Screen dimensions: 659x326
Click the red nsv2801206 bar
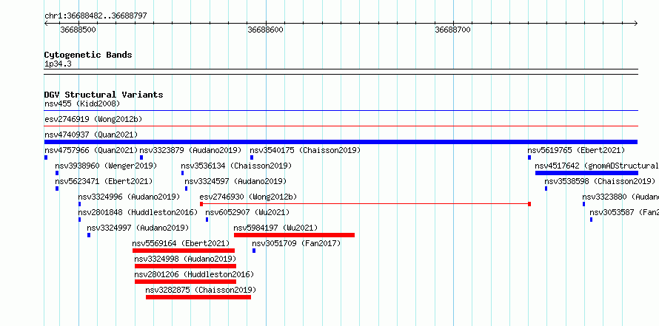tap(185, 282)
